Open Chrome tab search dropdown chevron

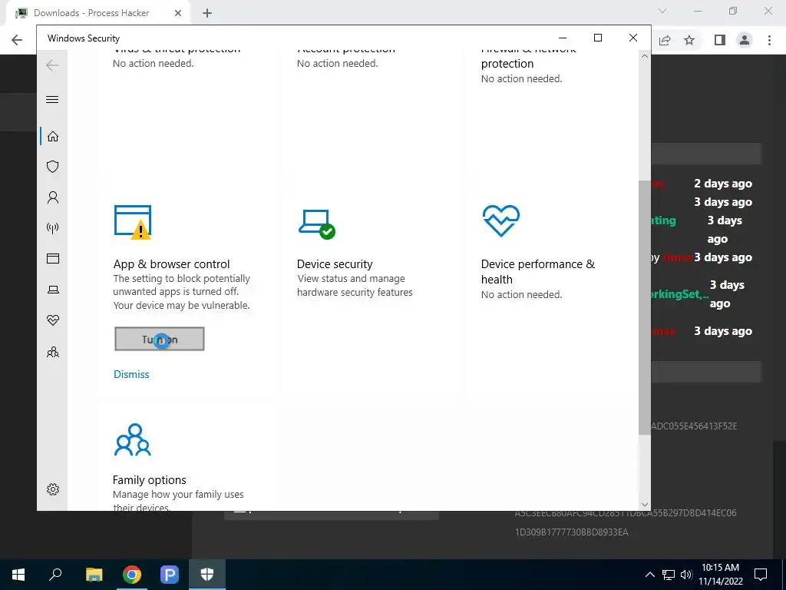[662, 11]
